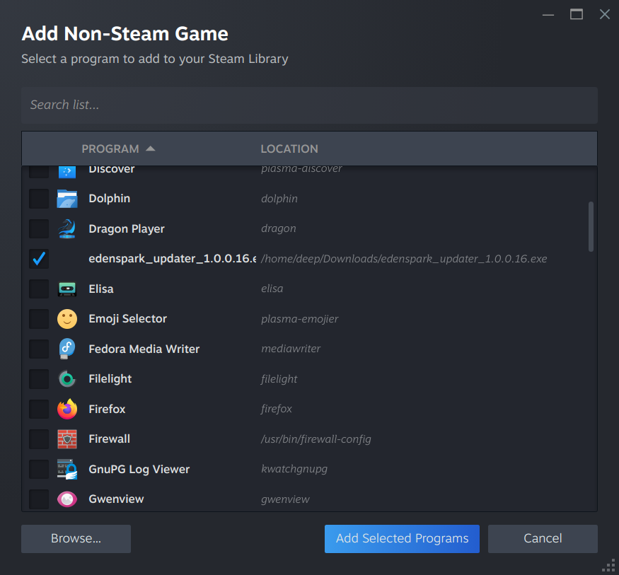619x575 pixels.
Task: Select the Firefox program name
Action: point(107,409)
